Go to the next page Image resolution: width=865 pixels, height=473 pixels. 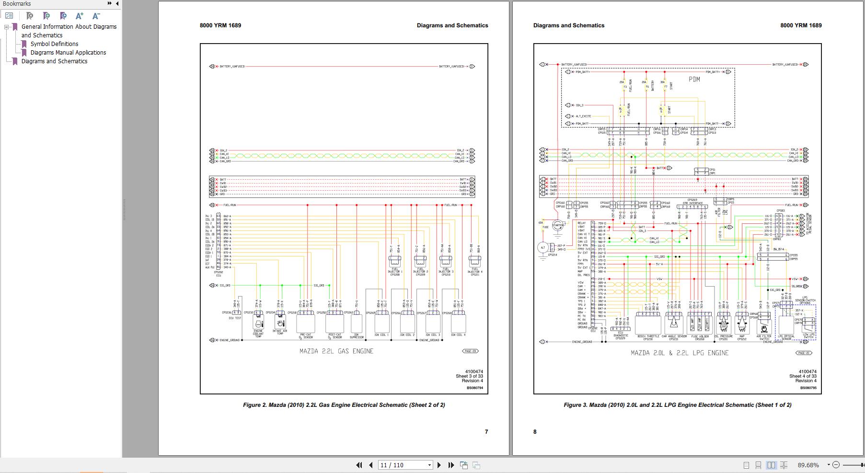click(439, 465)
